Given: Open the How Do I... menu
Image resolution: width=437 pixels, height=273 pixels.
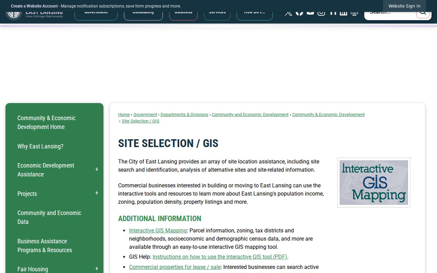Looking at the screenshot, I should pyautogui.click(x=255, y=16).
